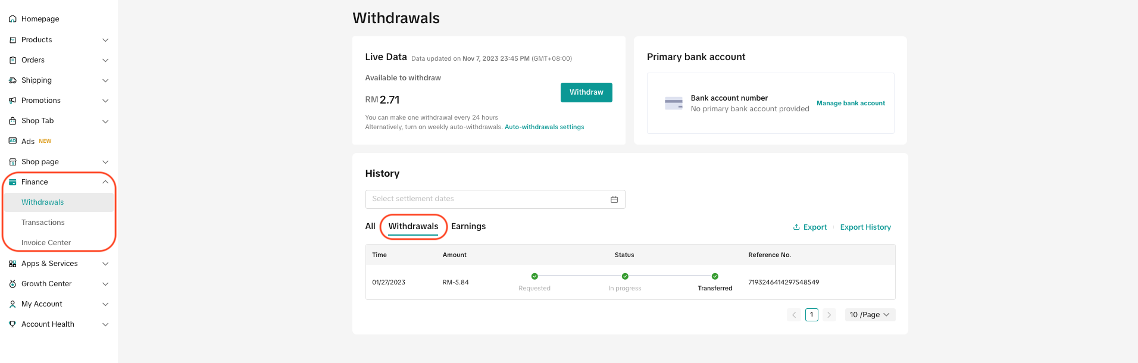Select the All history tab
Screen dimensions: 1138x363
(x=370, y=226)
